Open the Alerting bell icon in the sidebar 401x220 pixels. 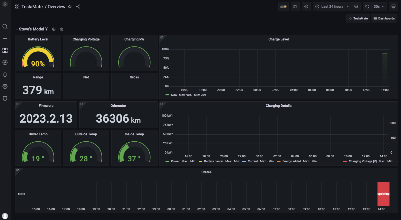[5, 74]
